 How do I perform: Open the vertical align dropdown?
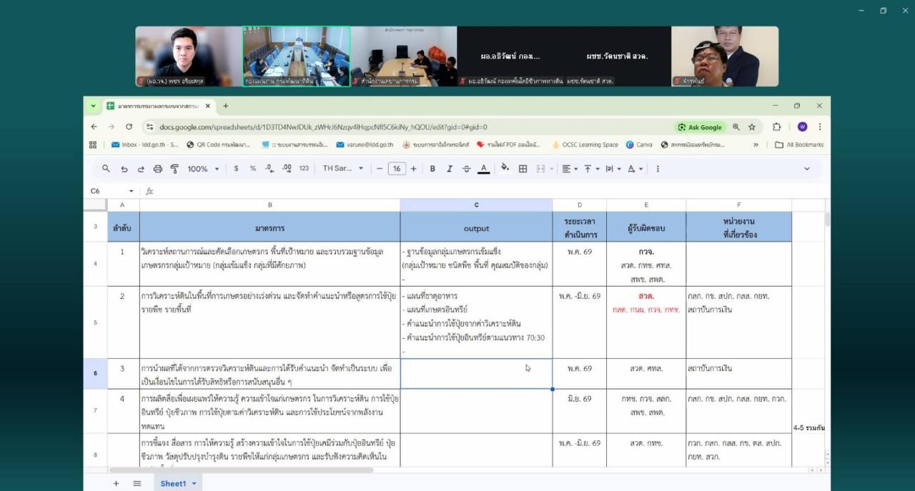point(591,169)
